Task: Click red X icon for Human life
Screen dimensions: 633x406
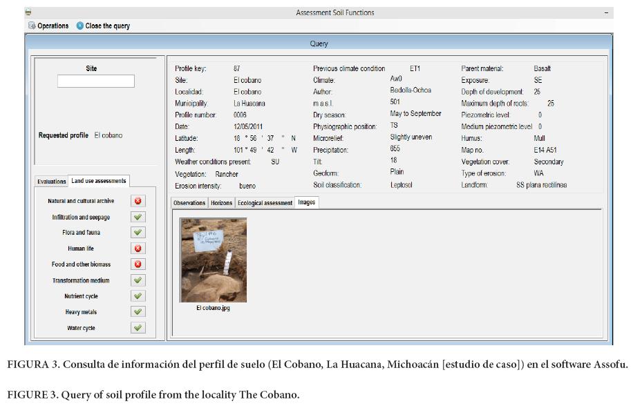Action: point(138,249)
